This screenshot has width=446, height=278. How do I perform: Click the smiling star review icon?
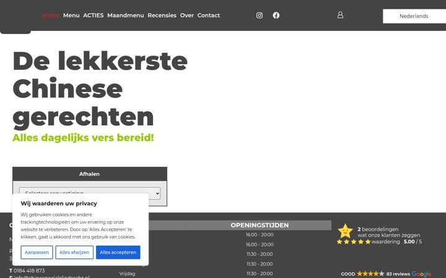tap(345, 231)
